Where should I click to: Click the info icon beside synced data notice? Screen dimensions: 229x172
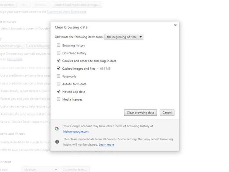coord(57,142)
